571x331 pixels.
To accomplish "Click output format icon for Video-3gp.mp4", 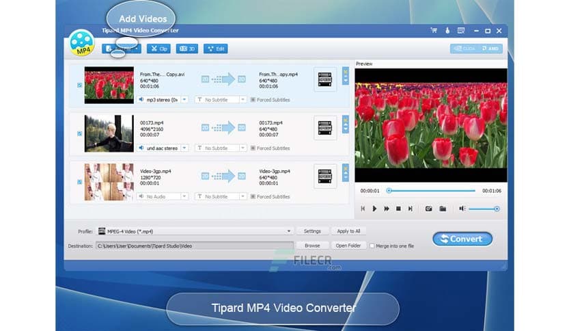I will pos(325,176).
